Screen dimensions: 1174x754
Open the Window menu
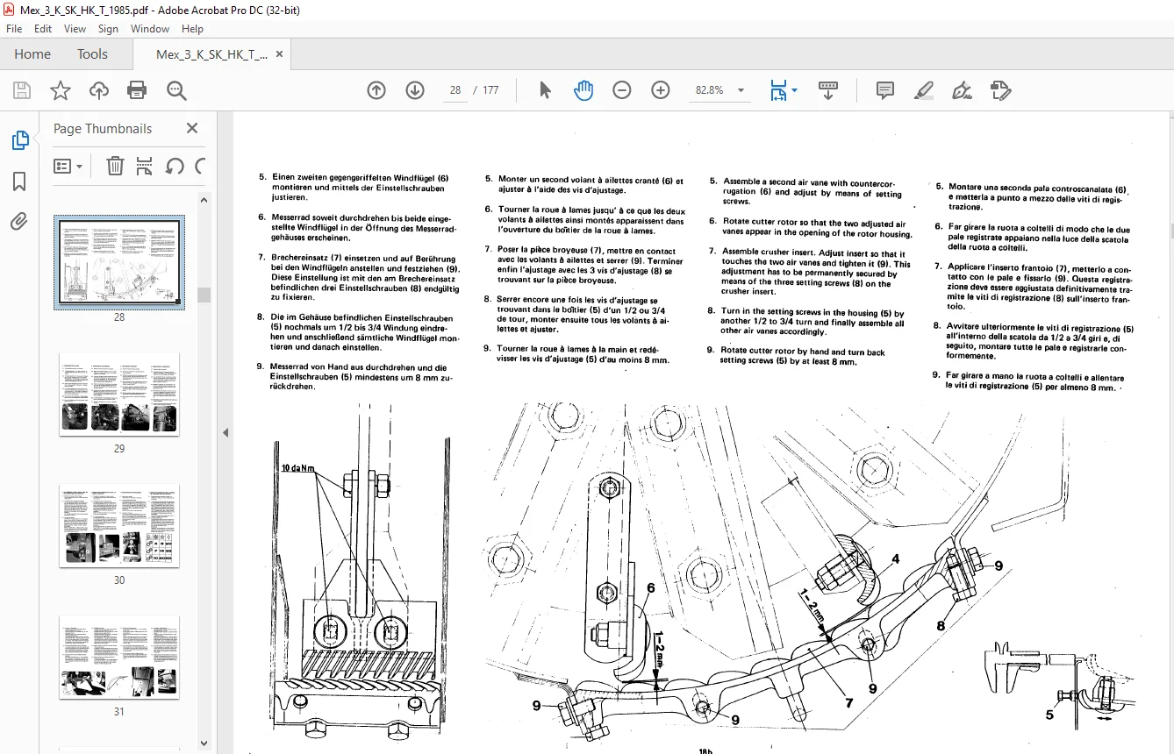150,29
